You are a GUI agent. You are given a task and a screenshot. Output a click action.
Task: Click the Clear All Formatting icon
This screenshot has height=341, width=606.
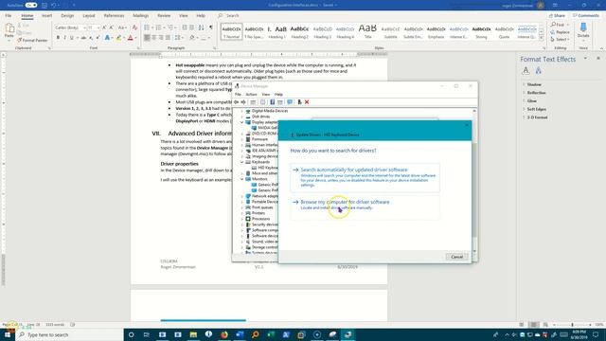pyautogui.click(x=134, y=27)
